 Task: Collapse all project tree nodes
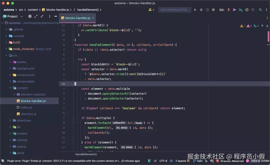(x=42, y=16)
